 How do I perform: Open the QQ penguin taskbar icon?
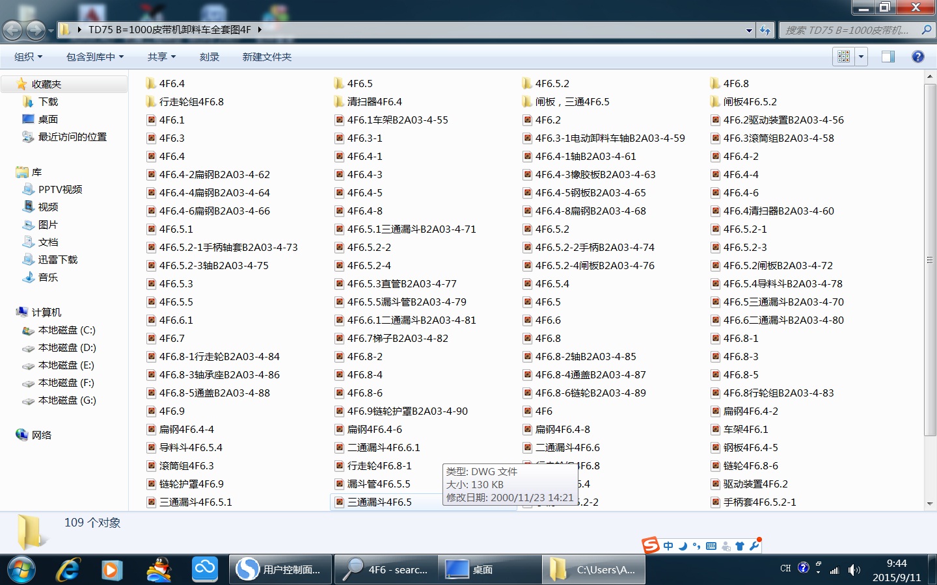tap(159, 569)
